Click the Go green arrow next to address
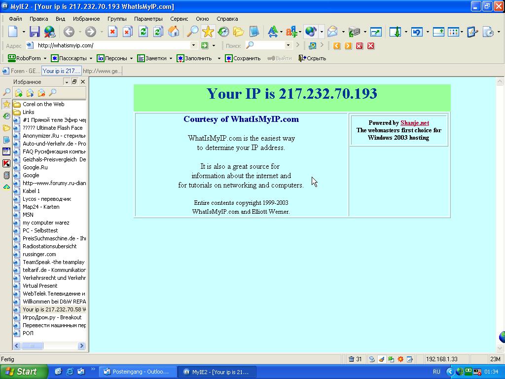This screenshot has height=379, width=505. pos(204,45)
